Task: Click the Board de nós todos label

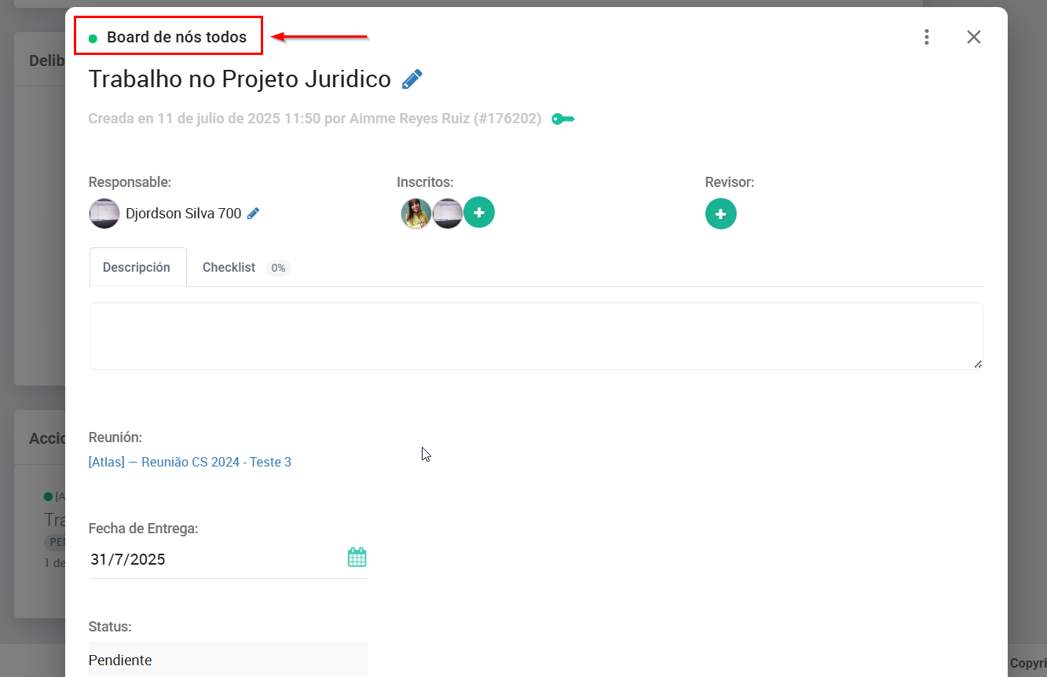Action: (176, 37)
